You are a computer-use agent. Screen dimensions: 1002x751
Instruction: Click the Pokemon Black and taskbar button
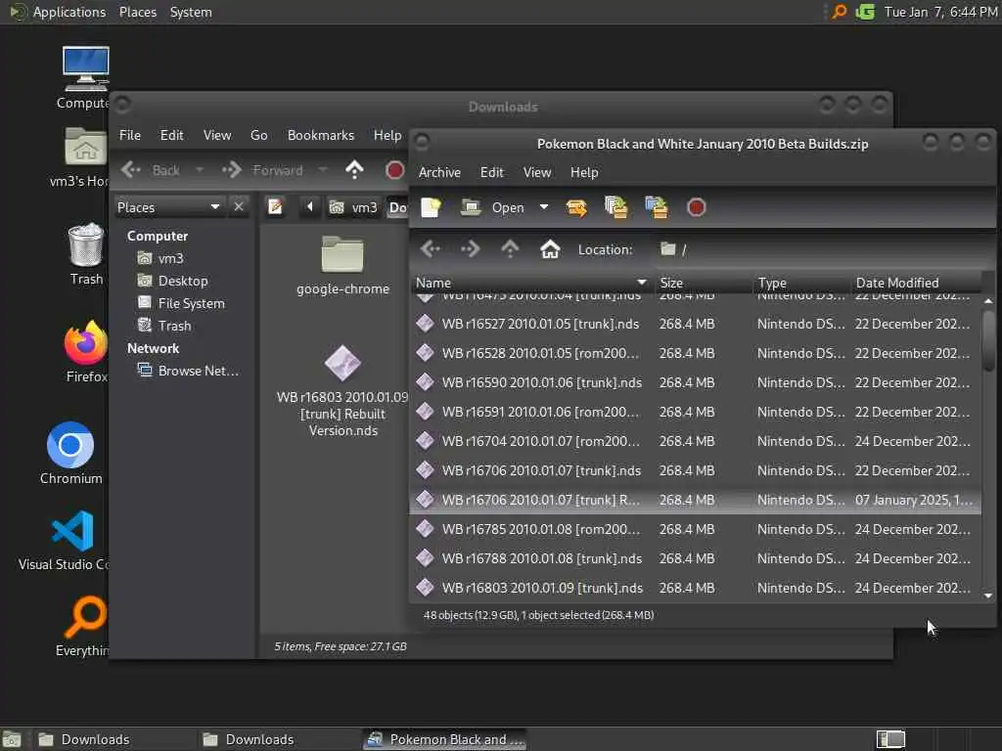click(445, 739)
